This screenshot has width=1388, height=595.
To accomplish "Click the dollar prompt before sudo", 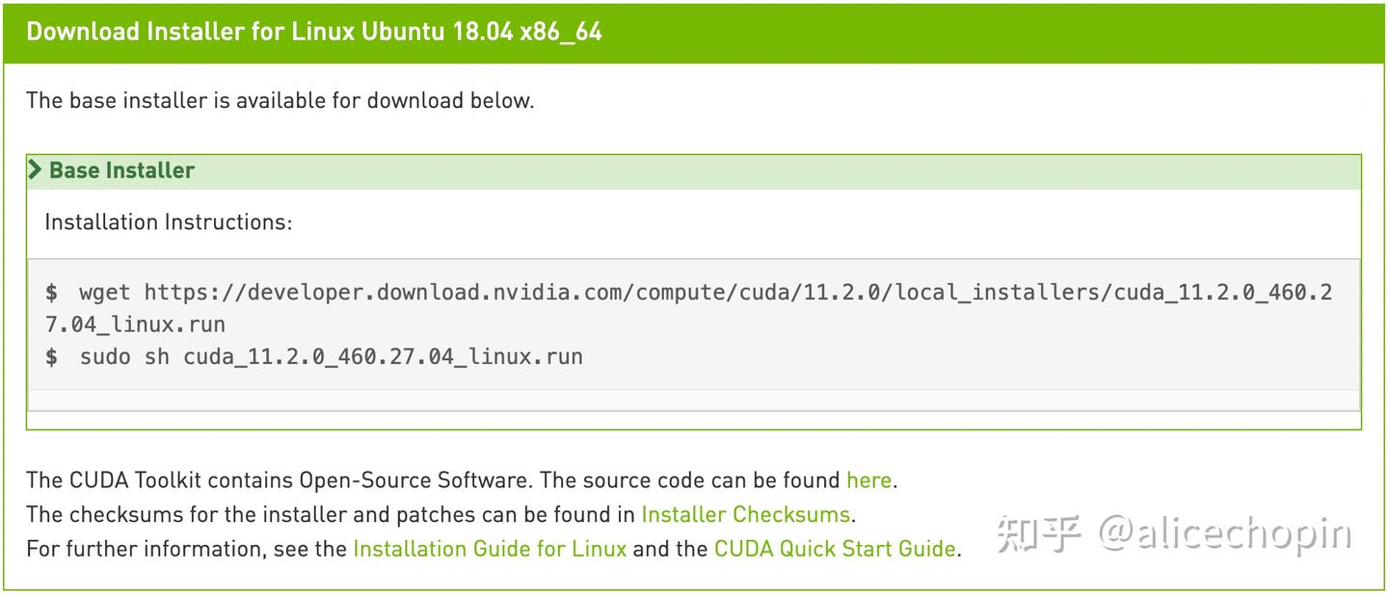I will click(51, 356).
